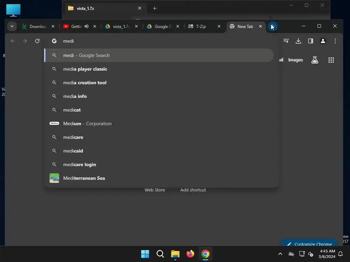Reload the current page
Viewport: 350px width, 262px height.
coord(37,41)
